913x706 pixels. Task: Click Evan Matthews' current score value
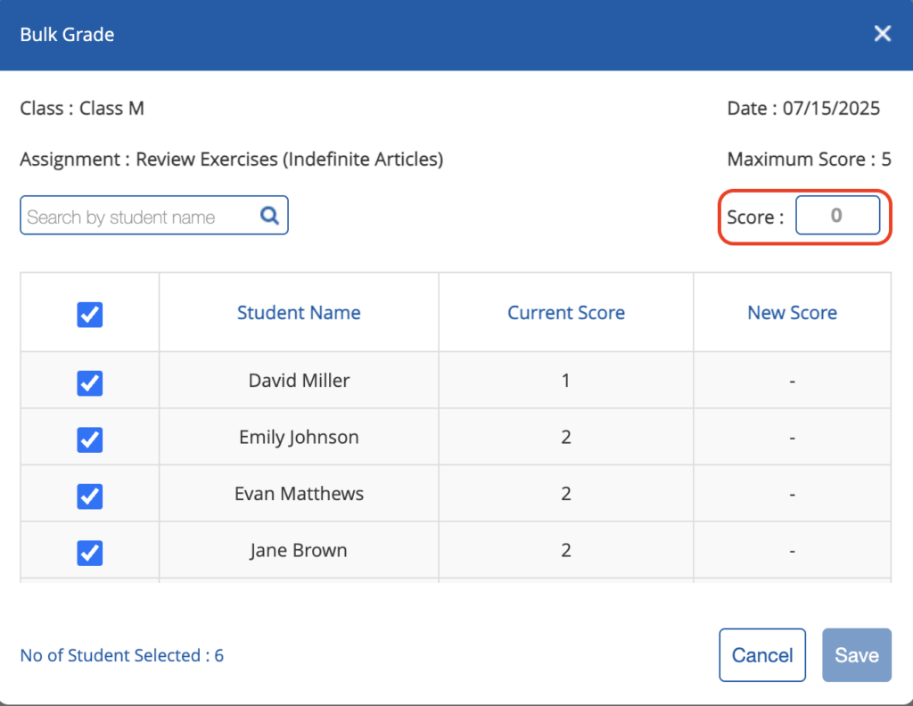tap(566, 494)
